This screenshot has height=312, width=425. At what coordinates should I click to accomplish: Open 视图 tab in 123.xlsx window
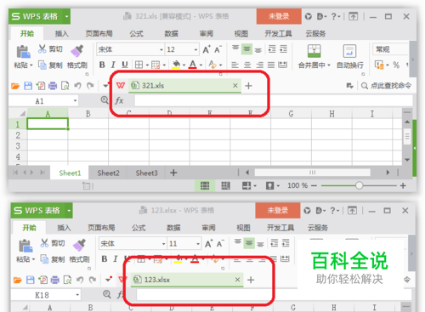click(x=243, y=228)
